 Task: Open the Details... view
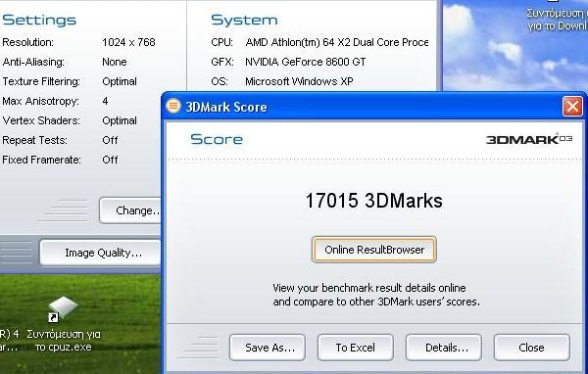pos(444,348)
